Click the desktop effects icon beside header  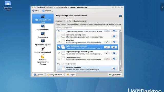(120, 16)
